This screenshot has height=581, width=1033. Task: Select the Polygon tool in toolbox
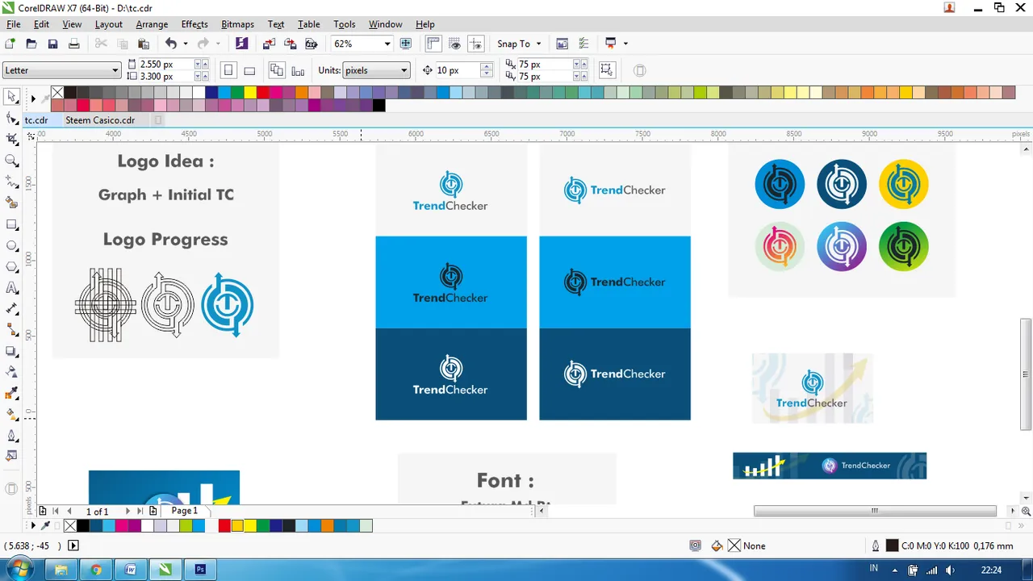11,266
